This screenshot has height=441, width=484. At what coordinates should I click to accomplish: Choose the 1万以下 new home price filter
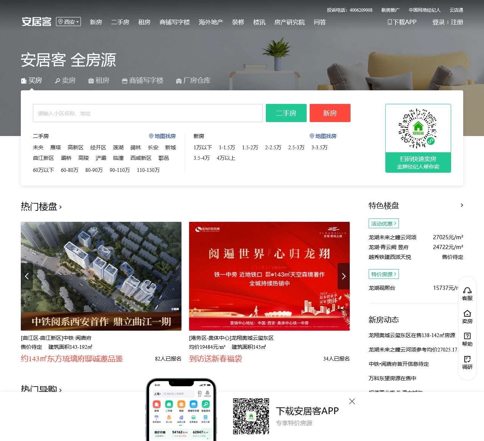pyautogui.click(x=203, y=147)
